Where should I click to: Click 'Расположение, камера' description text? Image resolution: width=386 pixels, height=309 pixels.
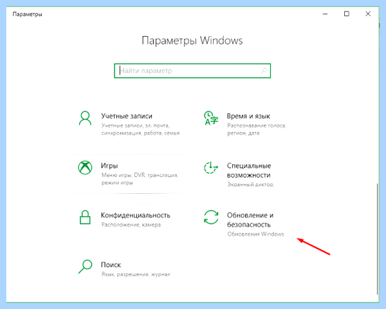click(x=131, y=225)
